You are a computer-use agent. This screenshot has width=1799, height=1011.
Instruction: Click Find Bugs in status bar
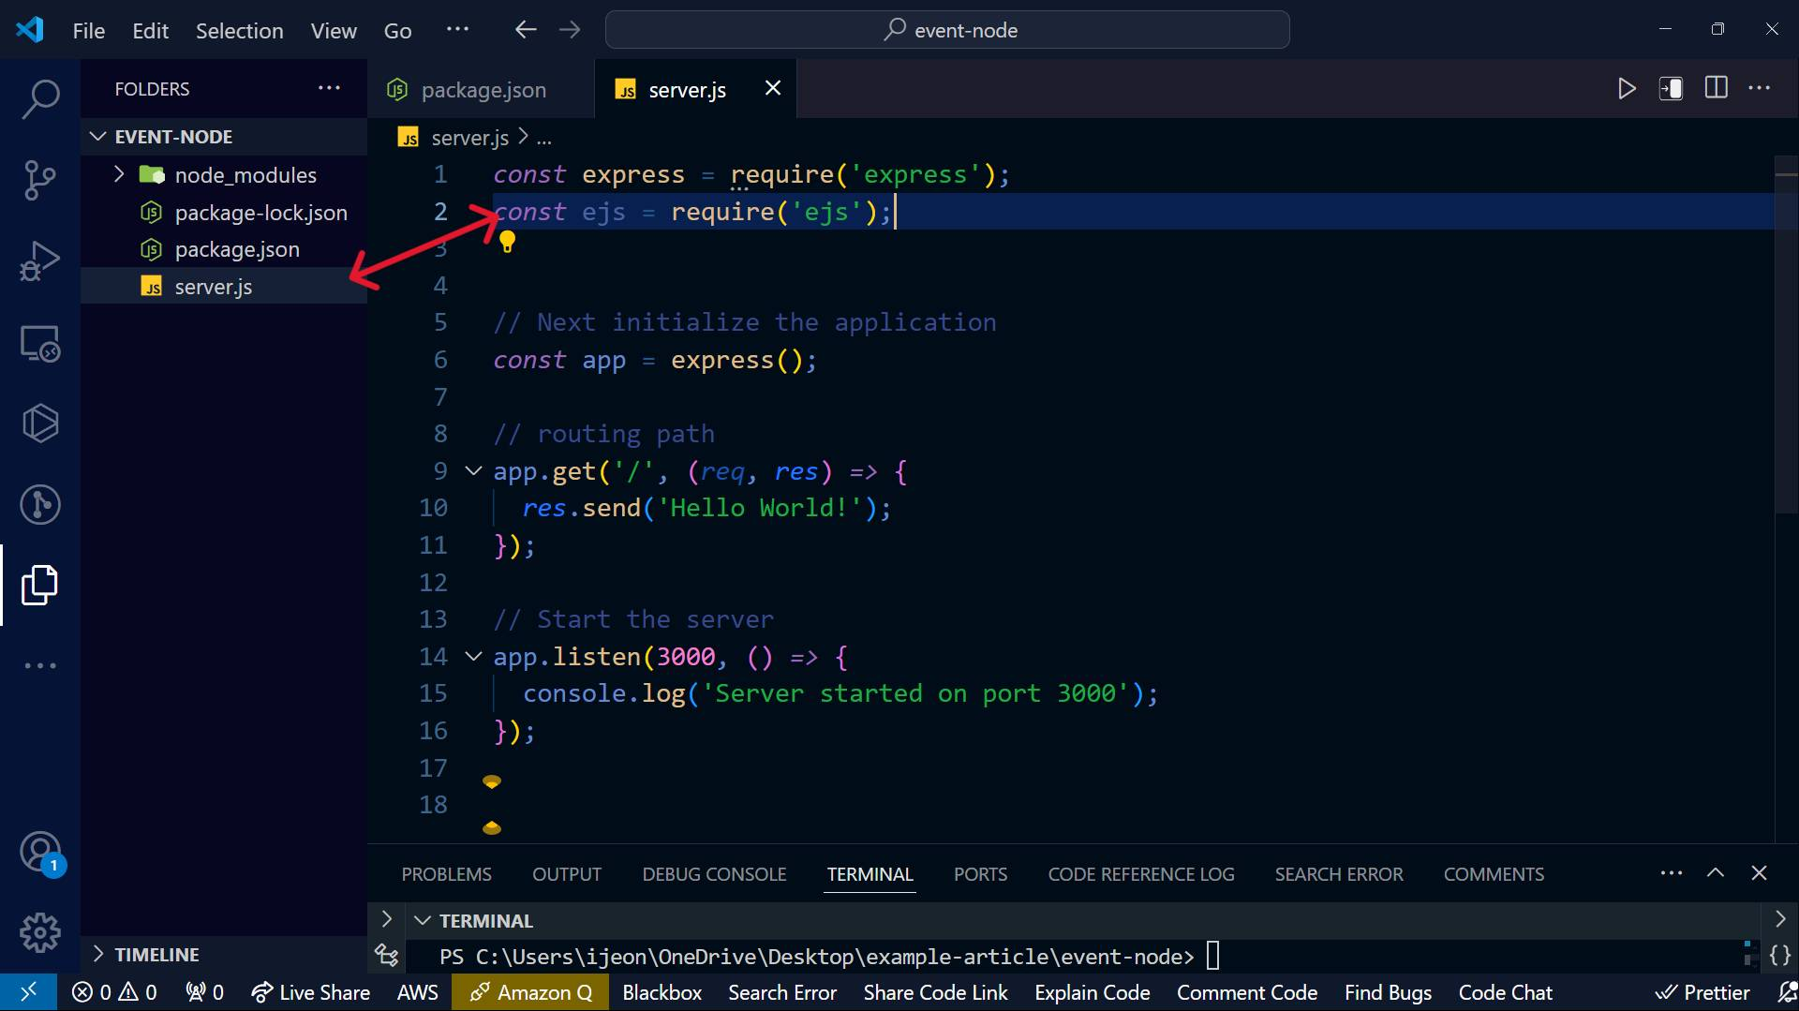1388,992
